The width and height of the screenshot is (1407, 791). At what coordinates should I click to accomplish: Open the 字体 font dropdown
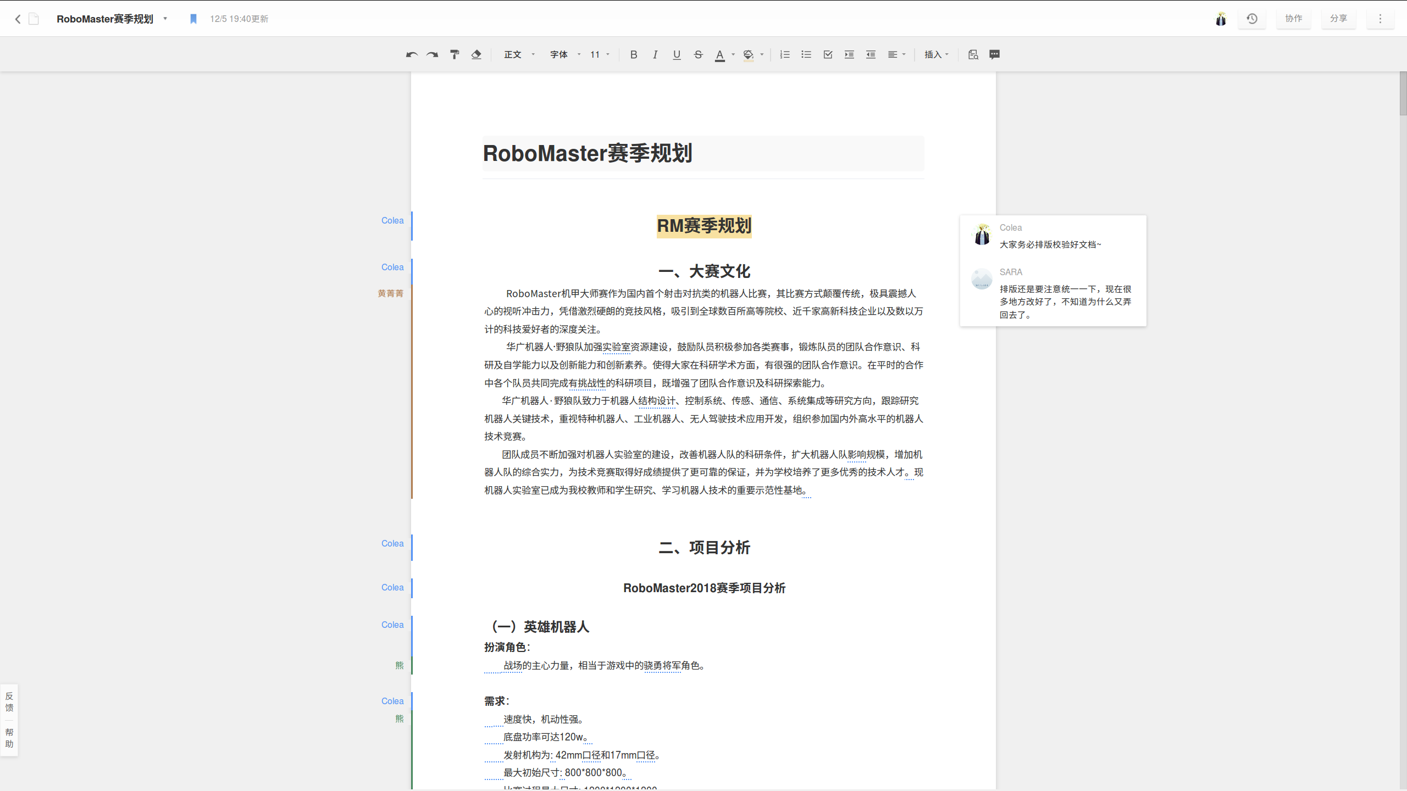565,54
